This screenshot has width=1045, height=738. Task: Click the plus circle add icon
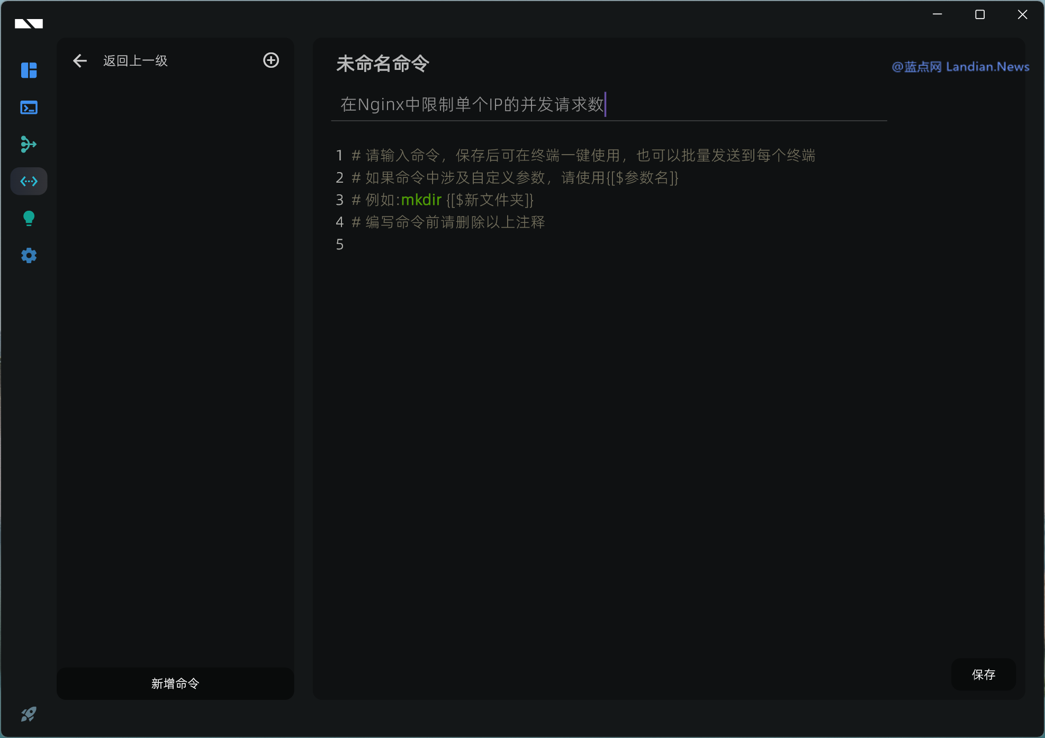[271, 60]
